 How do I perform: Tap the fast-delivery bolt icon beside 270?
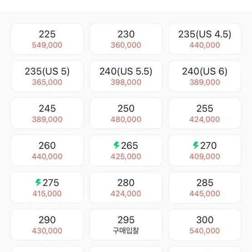click(196, 145)
